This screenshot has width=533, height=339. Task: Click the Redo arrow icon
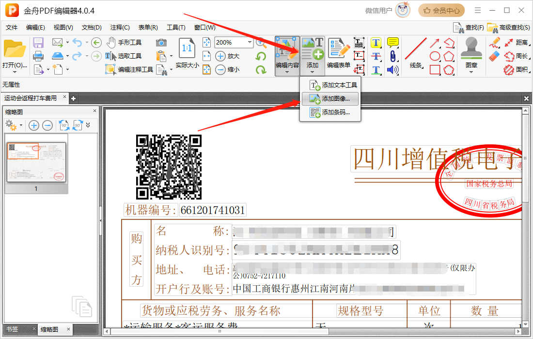tap(77, 56)
